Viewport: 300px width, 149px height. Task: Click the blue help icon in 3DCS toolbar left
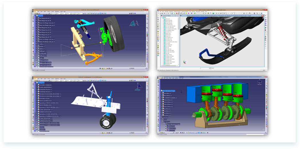point(172,13)
